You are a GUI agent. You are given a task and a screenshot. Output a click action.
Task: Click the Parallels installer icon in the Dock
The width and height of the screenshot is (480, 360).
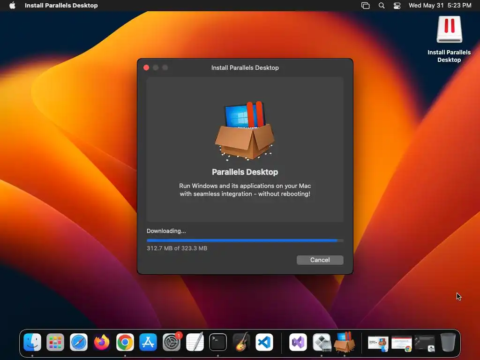[345, 342]
